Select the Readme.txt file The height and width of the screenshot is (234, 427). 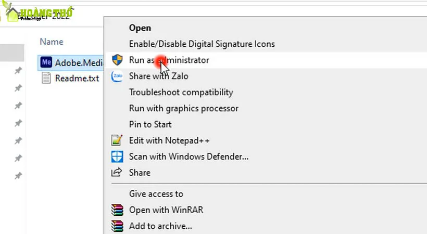tap(77, 79)
